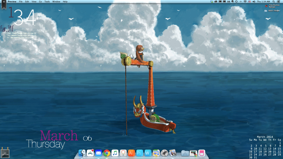The width and height of the screenshot is (283, 159).
Task: Open Maps from the dock
Action: (x=156, y=153)
